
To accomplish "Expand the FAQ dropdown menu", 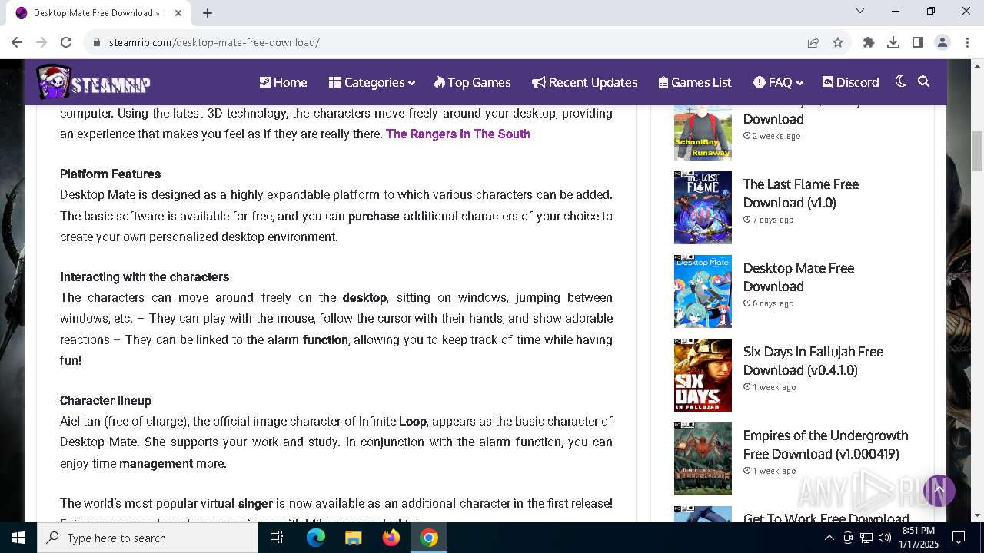I will pyautogui.click(x=778, y=82).
